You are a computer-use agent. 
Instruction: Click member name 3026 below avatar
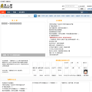click(x=35, y=75)
